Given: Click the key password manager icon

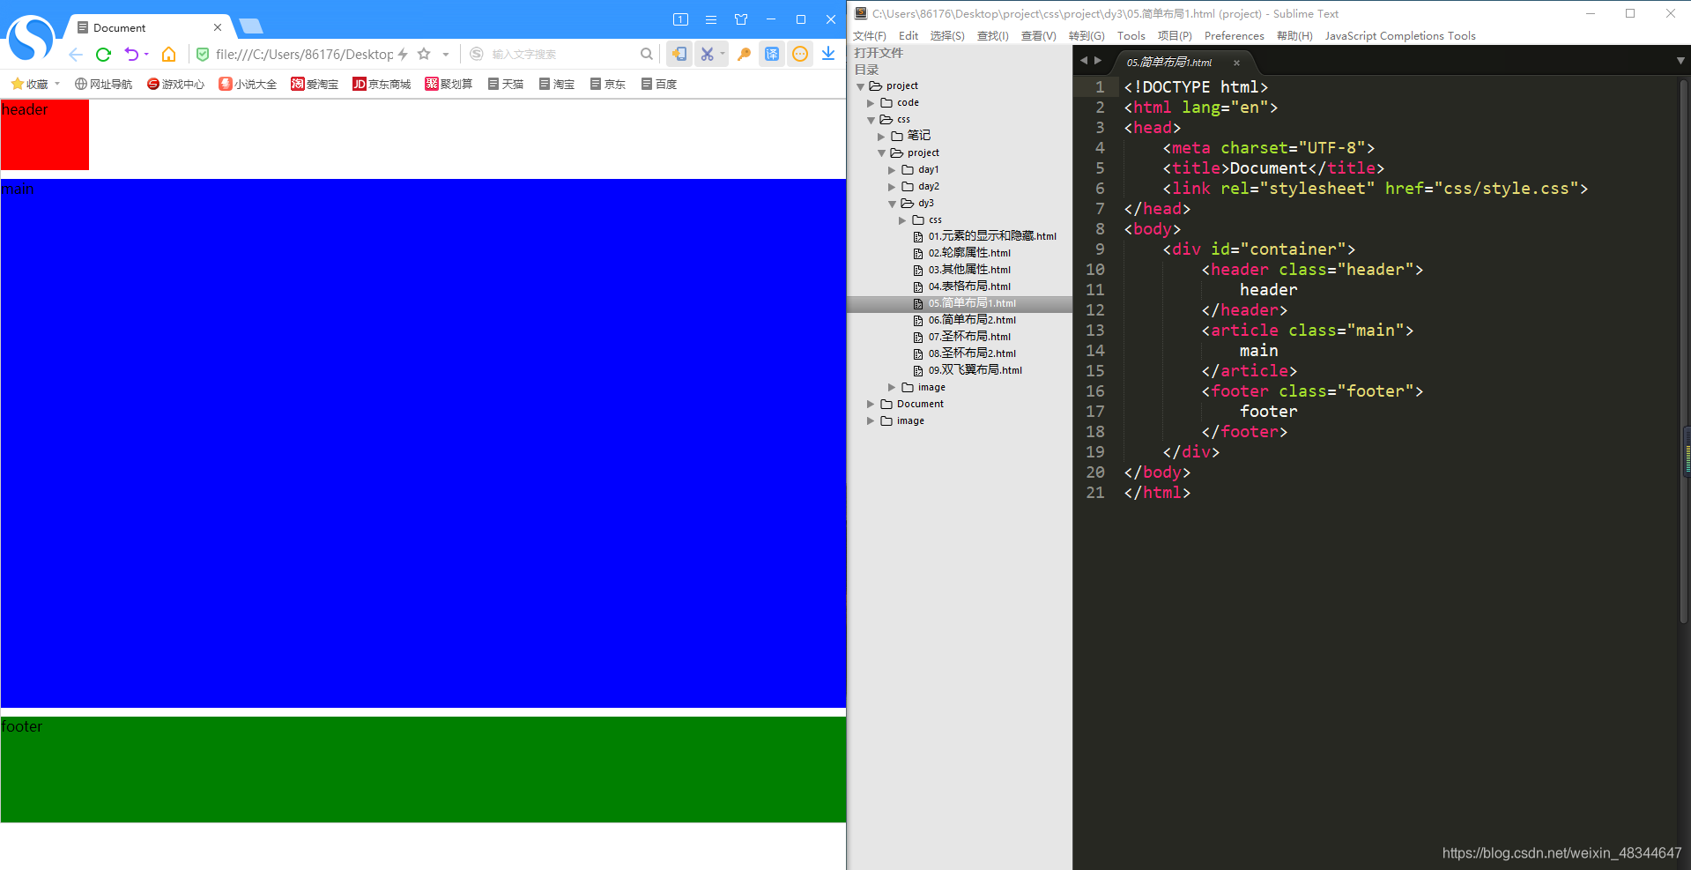Looking at the screenshot, I should coord(745,55).
